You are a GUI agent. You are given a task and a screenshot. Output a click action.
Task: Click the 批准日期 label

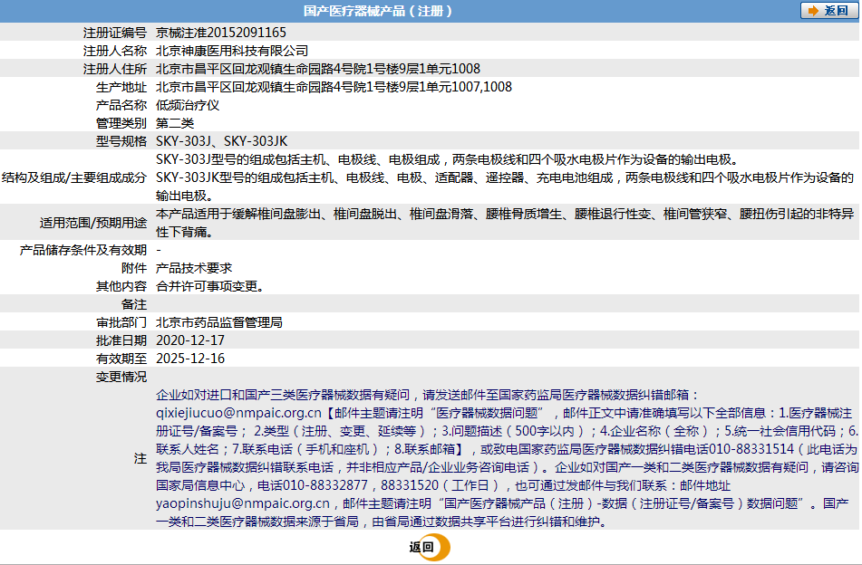[121, 341]
